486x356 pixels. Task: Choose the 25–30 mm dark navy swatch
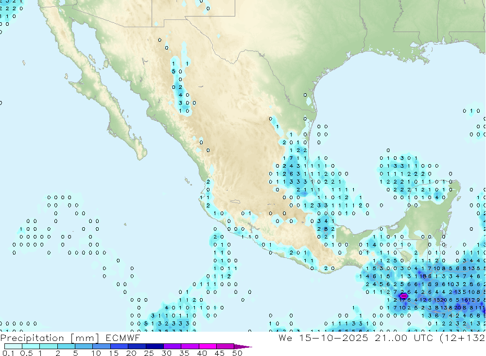pos(155,346)
